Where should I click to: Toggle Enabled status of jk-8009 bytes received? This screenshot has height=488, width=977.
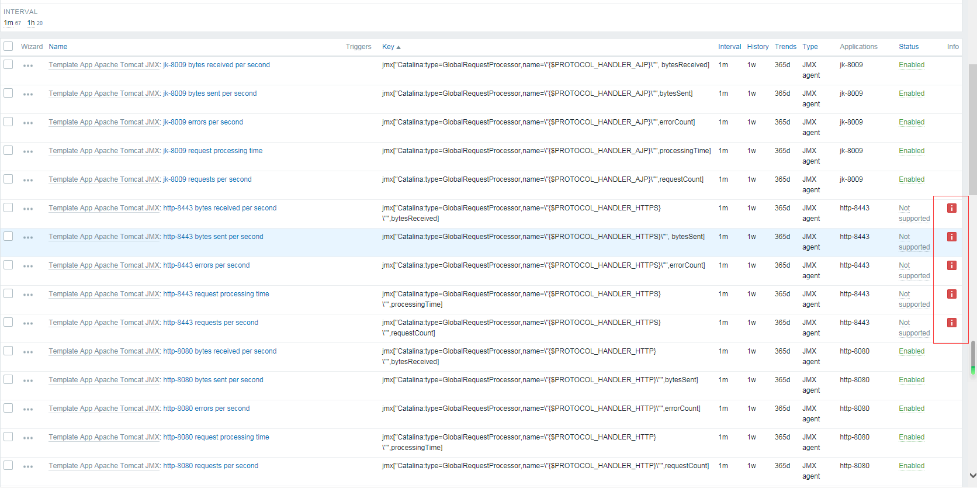point(912,65)
